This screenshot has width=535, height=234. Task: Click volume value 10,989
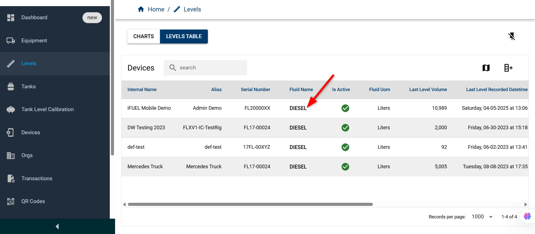[x=439, y=108]
